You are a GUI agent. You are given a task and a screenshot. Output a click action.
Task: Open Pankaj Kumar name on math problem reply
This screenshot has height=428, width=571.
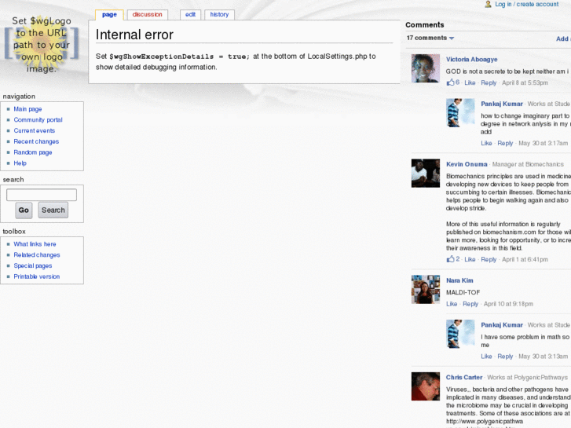[502, 325]
